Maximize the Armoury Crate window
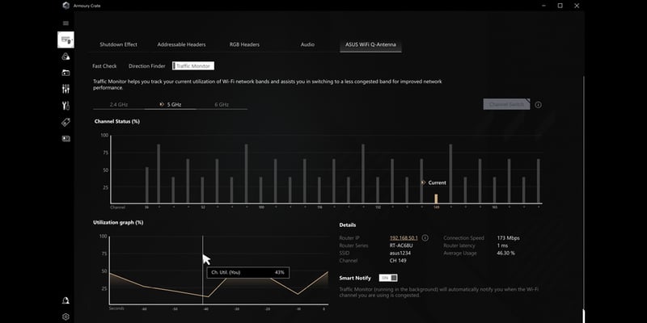 560,6
